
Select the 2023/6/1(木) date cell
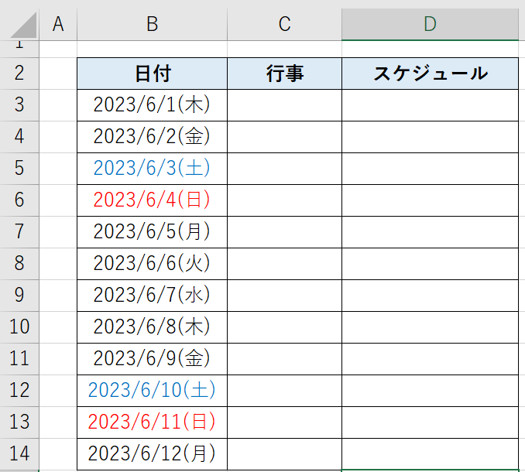pos(152,105)
